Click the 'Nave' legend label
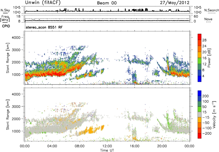 pyautogui.click(x=208, y=19)
